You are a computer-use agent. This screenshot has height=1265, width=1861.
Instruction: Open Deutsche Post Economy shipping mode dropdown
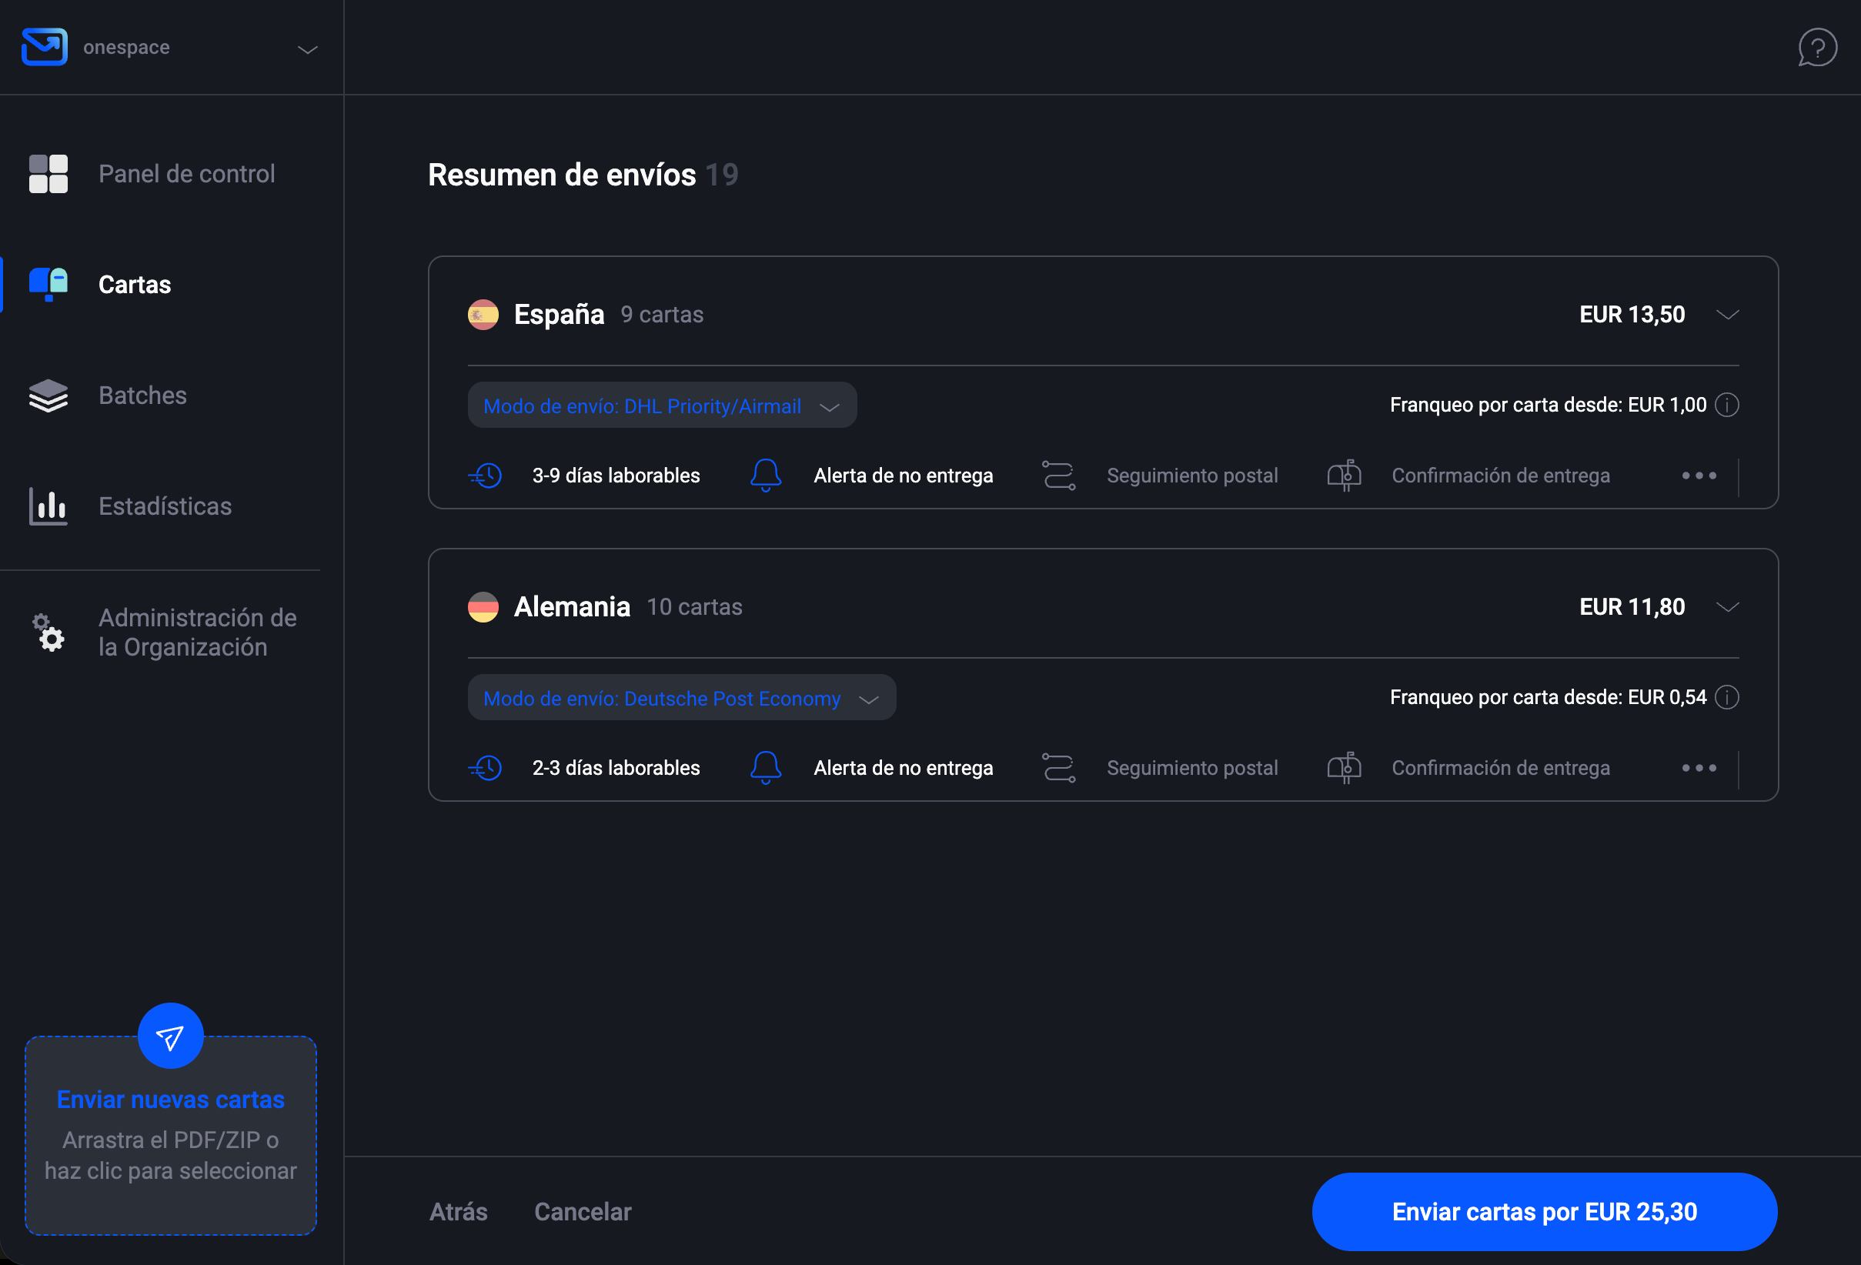[680, 697]
